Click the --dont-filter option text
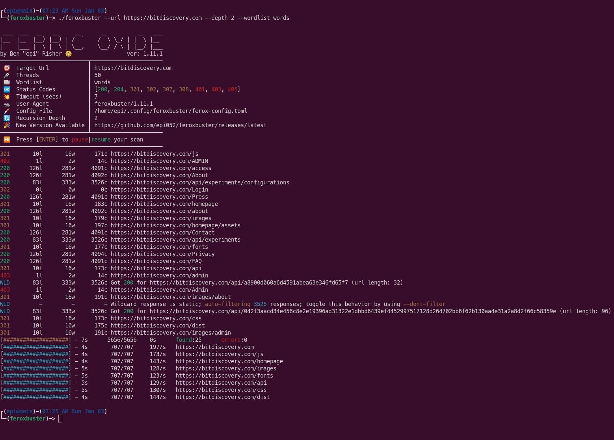The image size is (614, 440). [424, 304]
